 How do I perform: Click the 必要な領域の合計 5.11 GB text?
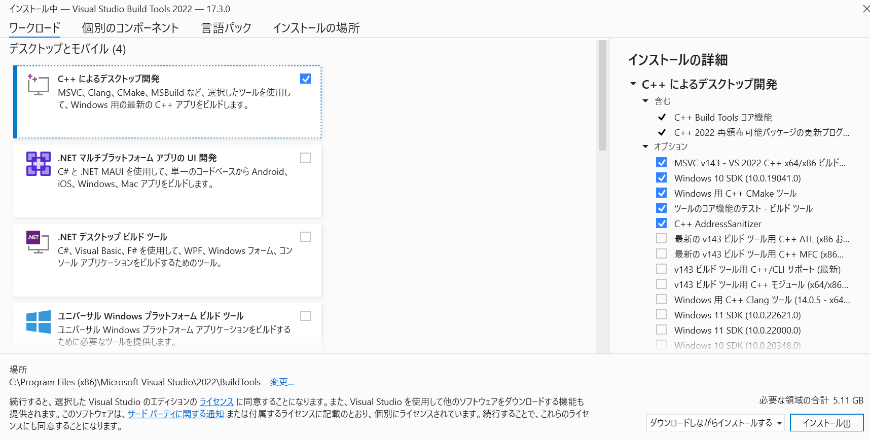pyautogui.click(x=811, y=400)
